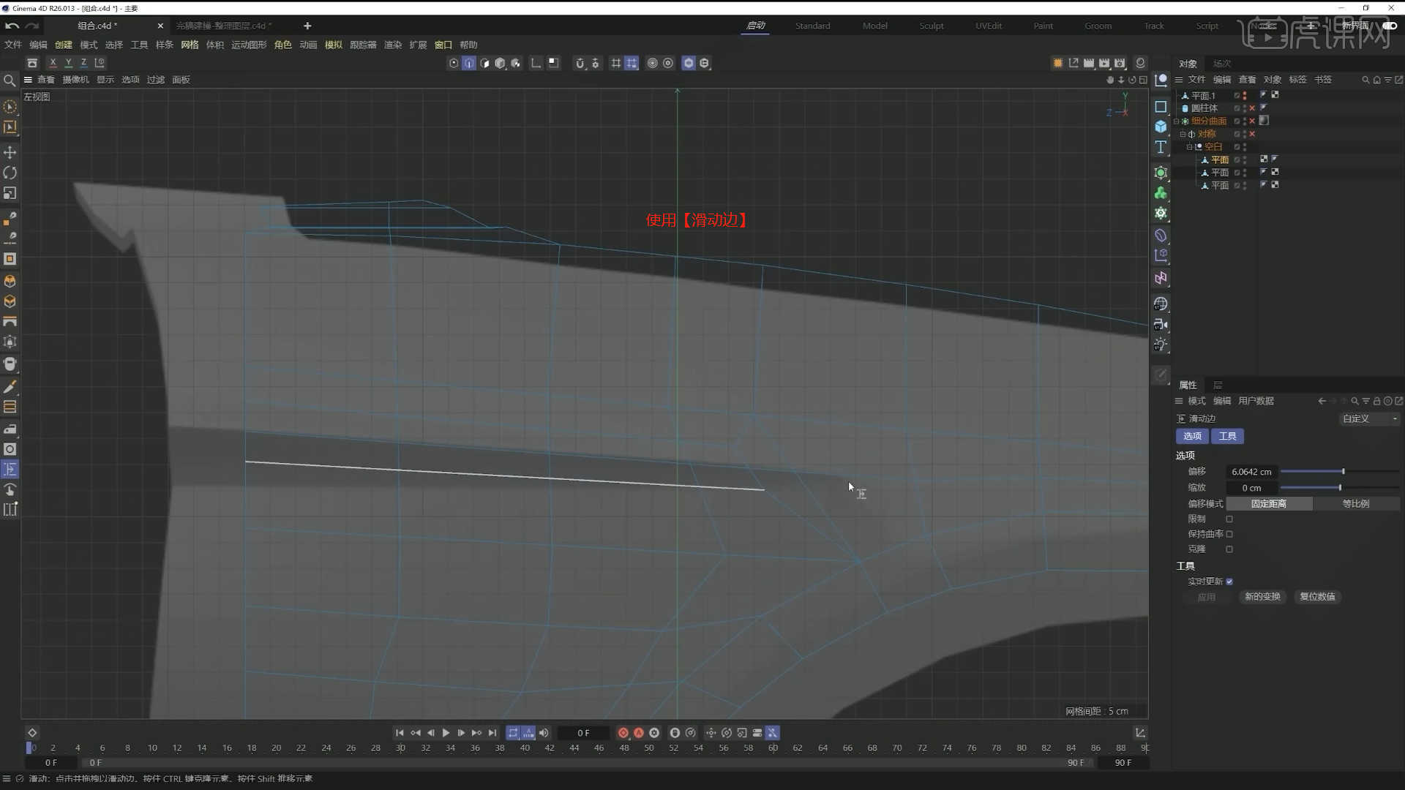
Task: Click the search magnifier icon at top-left
Action: point(10,80)
